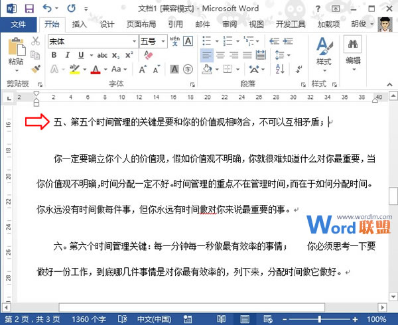Open the 文件 File tab
398x325 pixels.
[x=19, y=25]
